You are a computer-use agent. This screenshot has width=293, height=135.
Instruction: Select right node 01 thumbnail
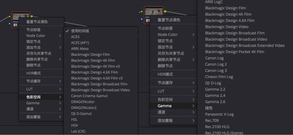[x=154, y=12]
